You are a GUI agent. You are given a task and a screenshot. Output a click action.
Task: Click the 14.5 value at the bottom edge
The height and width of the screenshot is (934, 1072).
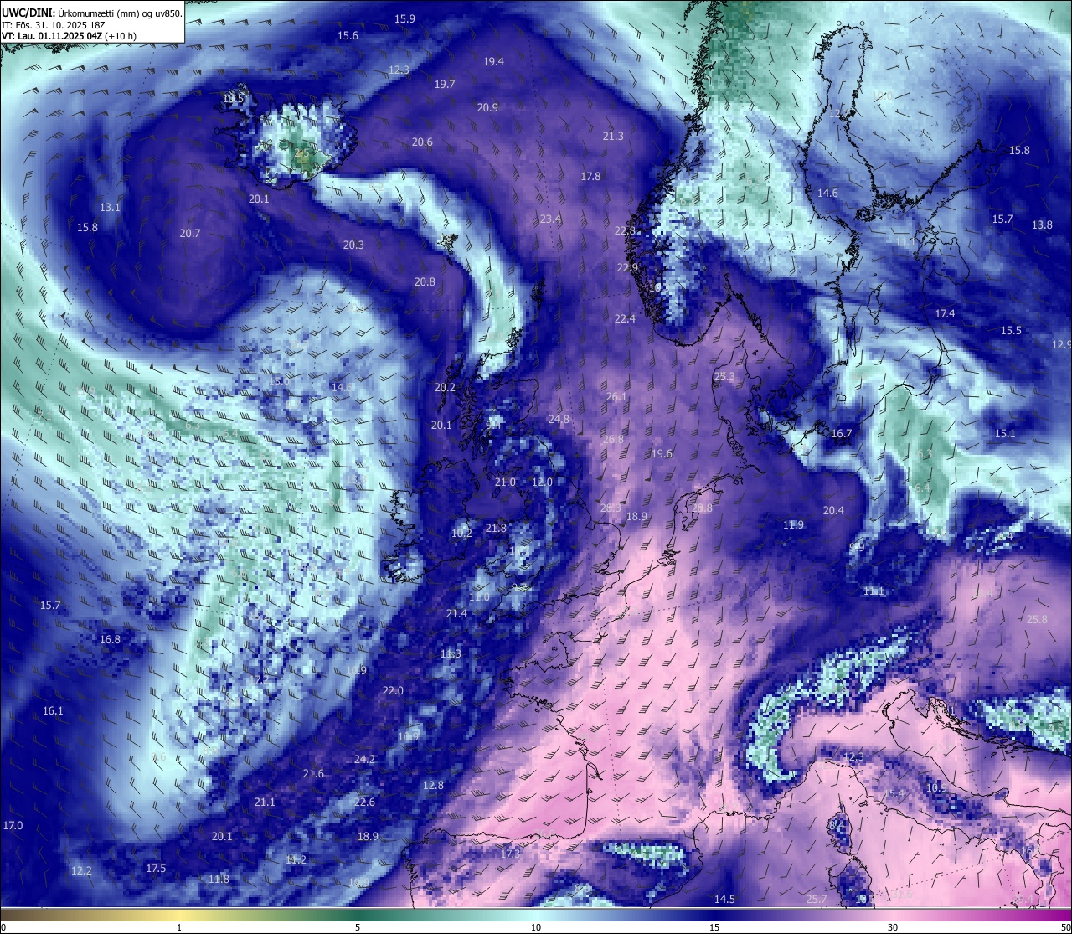pyautogui.click(x=724, y=899)
